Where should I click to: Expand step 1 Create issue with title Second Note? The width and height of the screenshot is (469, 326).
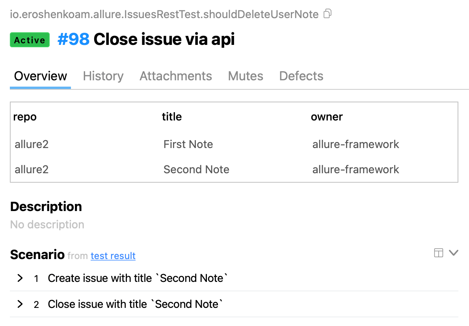(x=20, y=278)
